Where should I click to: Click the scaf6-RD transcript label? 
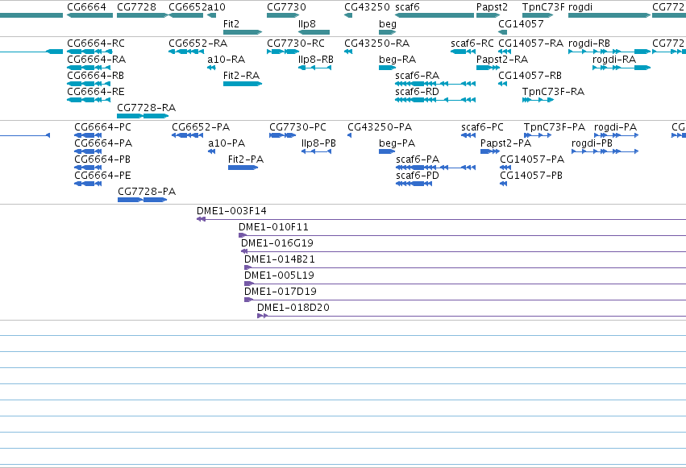pos(417,91)
